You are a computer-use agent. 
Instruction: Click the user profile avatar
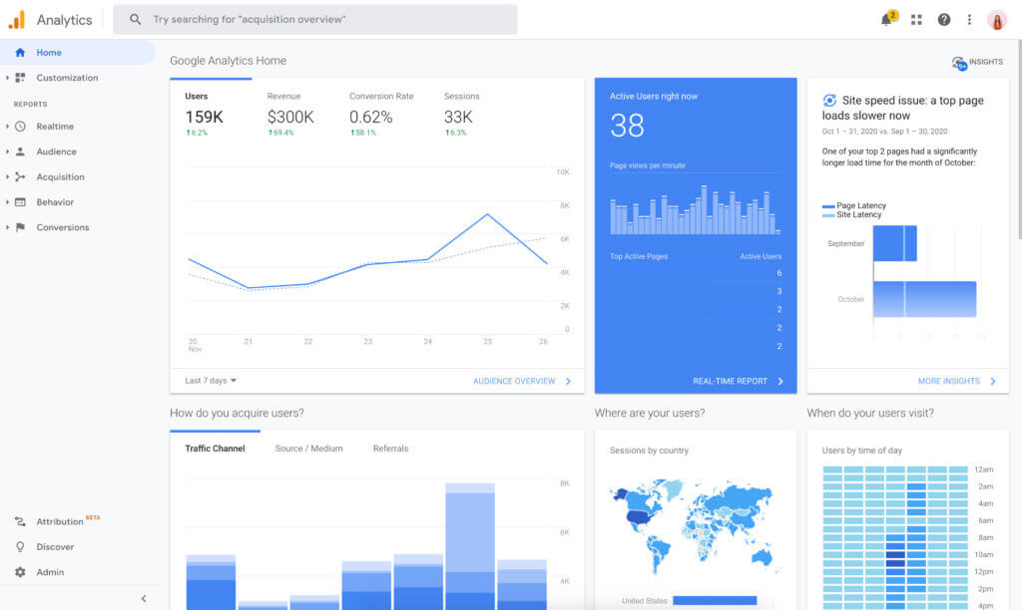[x=997, y=20]
